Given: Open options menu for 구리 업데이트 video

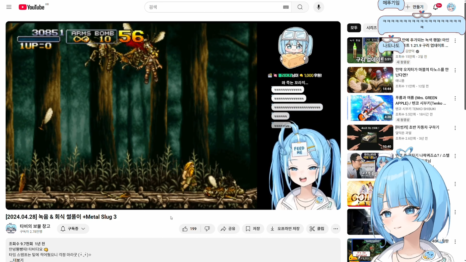Looking at the screenshot, I should [x=455, y=41].
